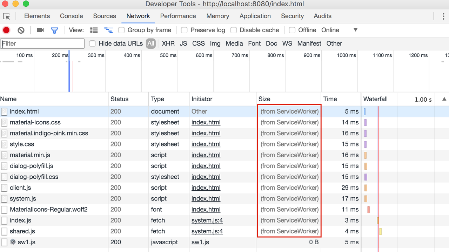Enable Hide data URLs checkbox
Image resolution: width=449 pixels, height=252 pixels.
point(93,43)
